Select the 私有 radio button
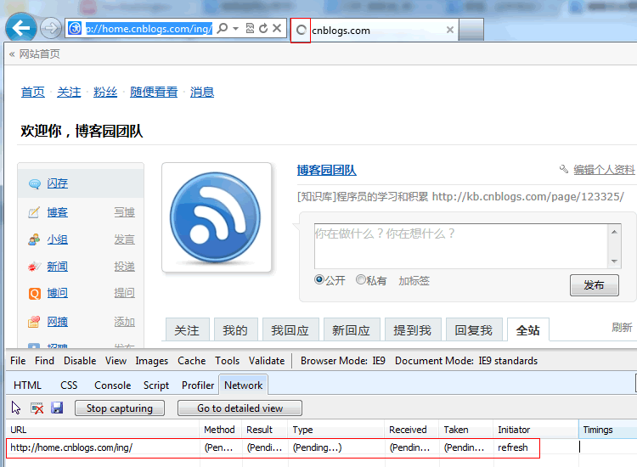637x467 pixels. (361, 279)
